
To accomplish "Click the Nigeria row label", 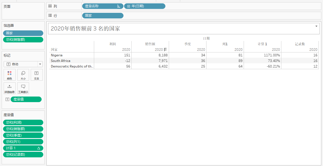I will click(57, 55).
